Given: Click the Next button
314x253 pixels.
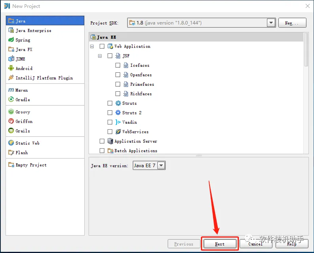Looking at the screenshot, I should point(220,244).
